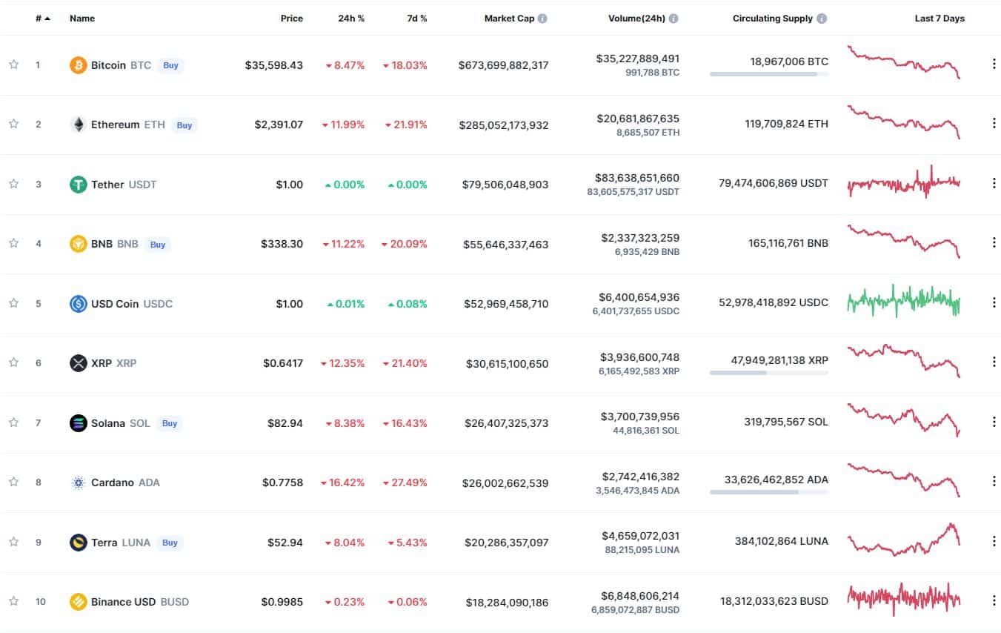Sort table by 24h % column
Viewport: 1001px width, 633px height.
[x=351, y=19]
